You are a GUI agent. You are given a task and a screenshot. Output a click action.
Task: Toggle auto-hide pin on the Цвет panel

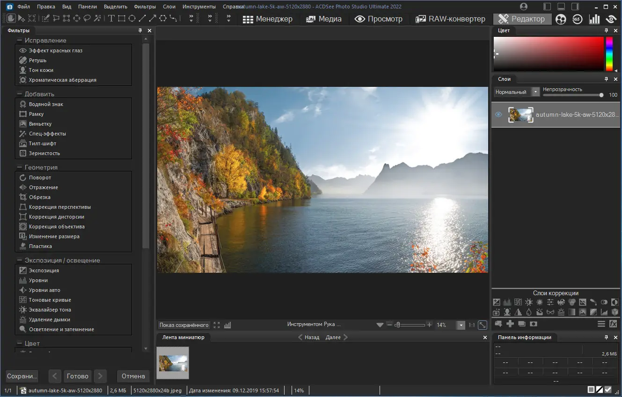pyautogui.click(x=606, y=30)
